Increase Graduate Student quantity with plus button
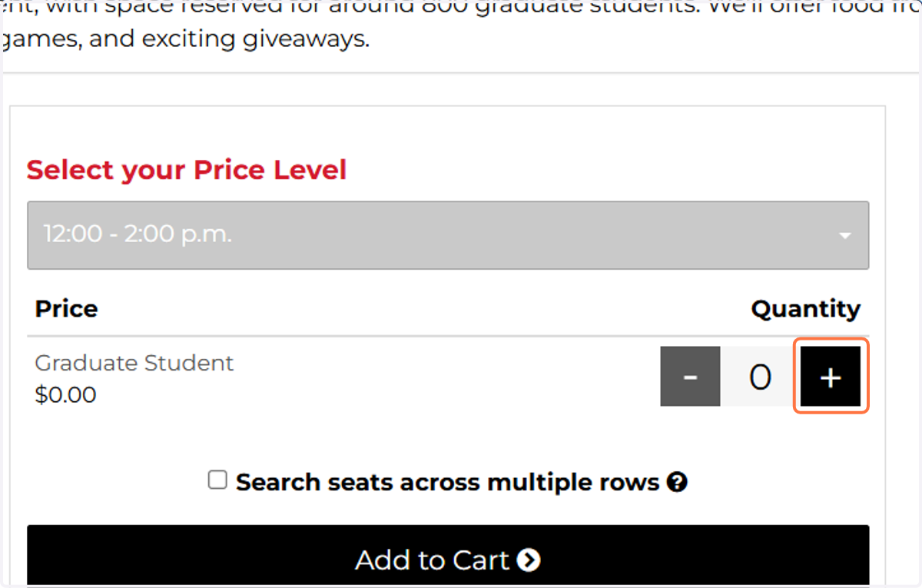 click(831, 377)
